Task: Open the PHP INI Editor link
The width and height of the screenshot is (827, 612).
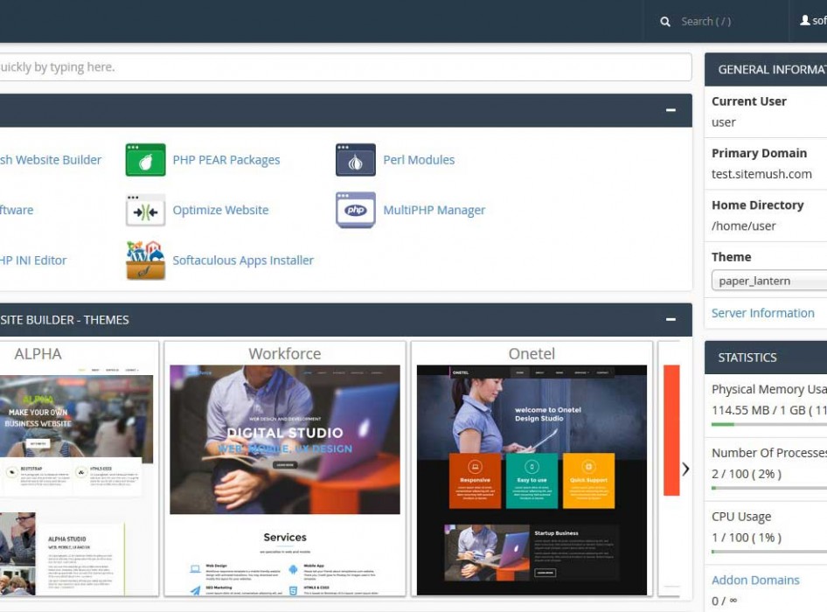Action: point(33,261)
